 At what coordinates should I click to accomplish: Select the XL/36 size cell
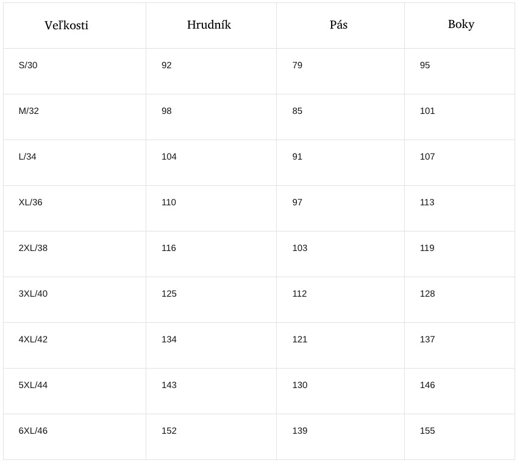[74, 208]
